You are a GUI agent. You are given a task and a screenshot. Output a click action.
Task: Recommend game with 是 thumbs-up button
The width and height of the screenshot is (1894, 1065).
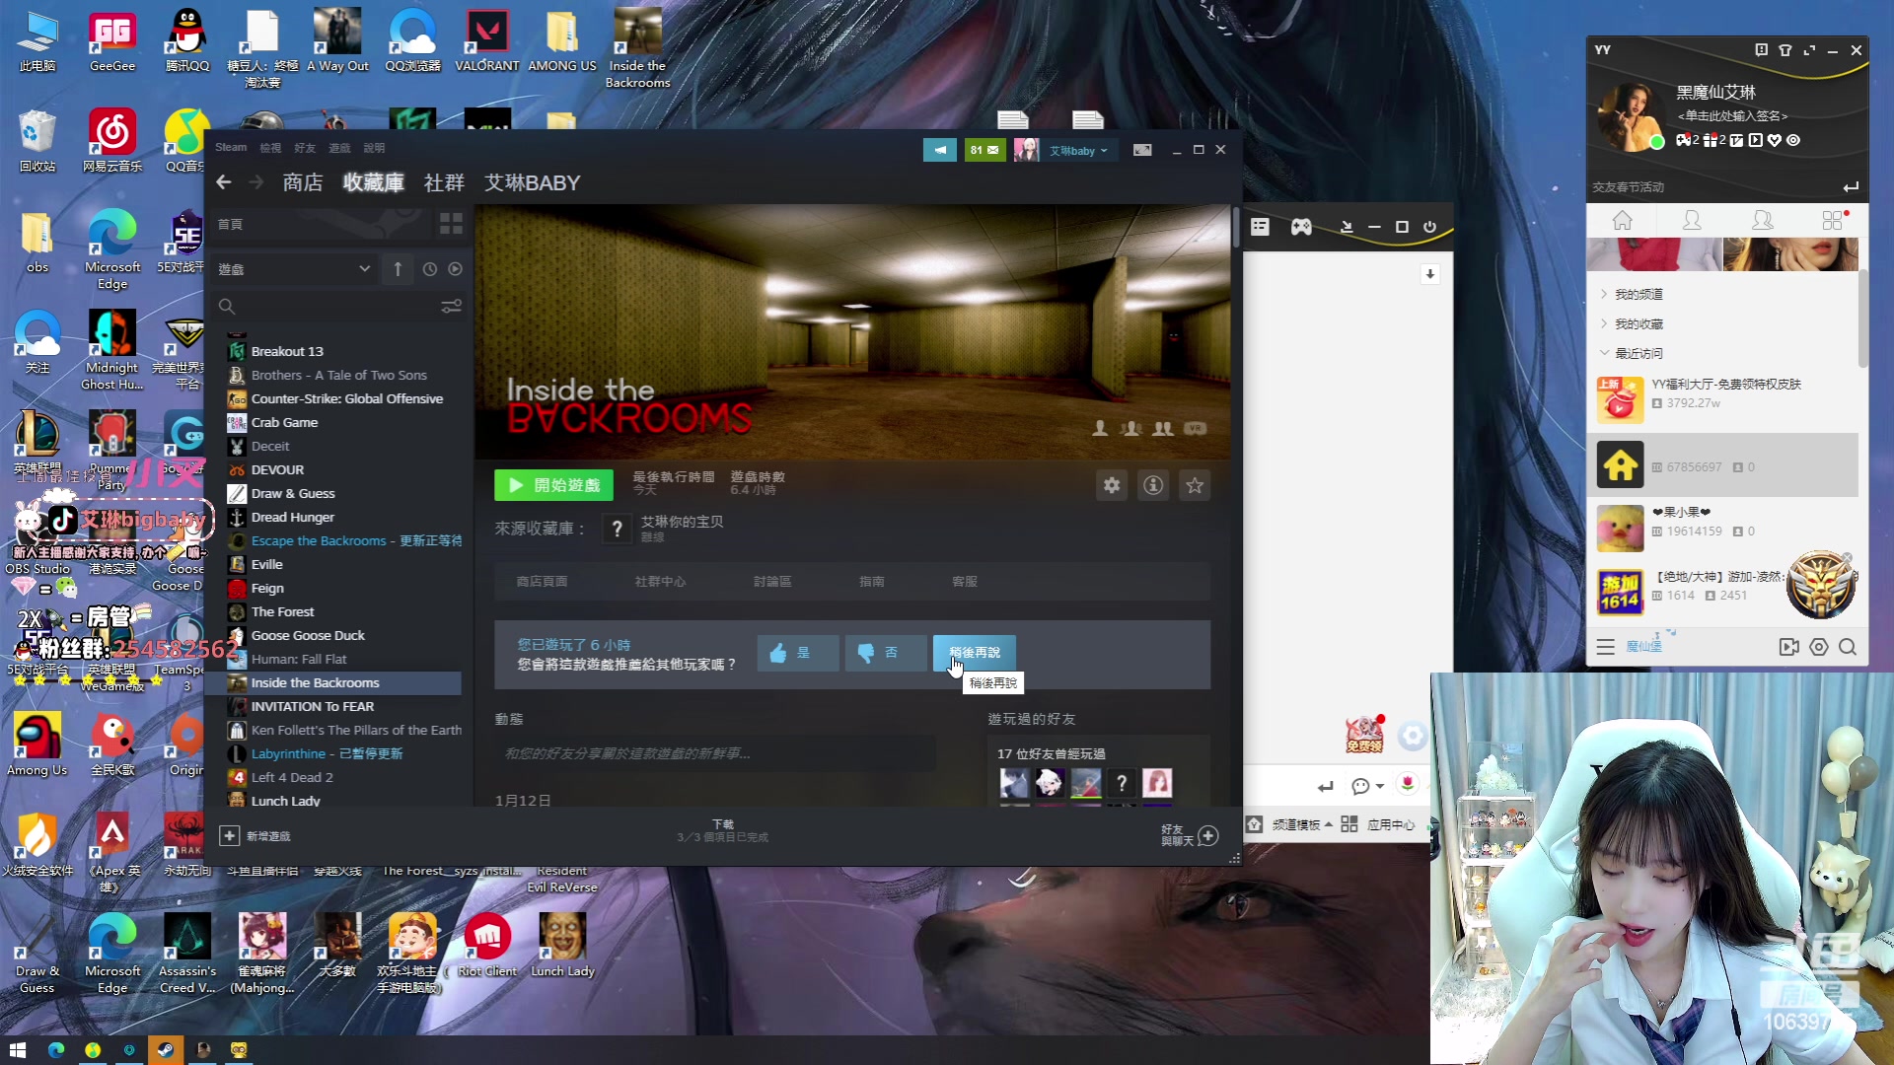point(798,653)
